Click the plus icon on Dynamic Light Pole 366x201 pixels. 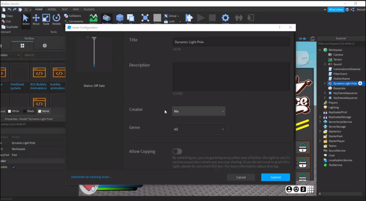click(x=360, y=83)
